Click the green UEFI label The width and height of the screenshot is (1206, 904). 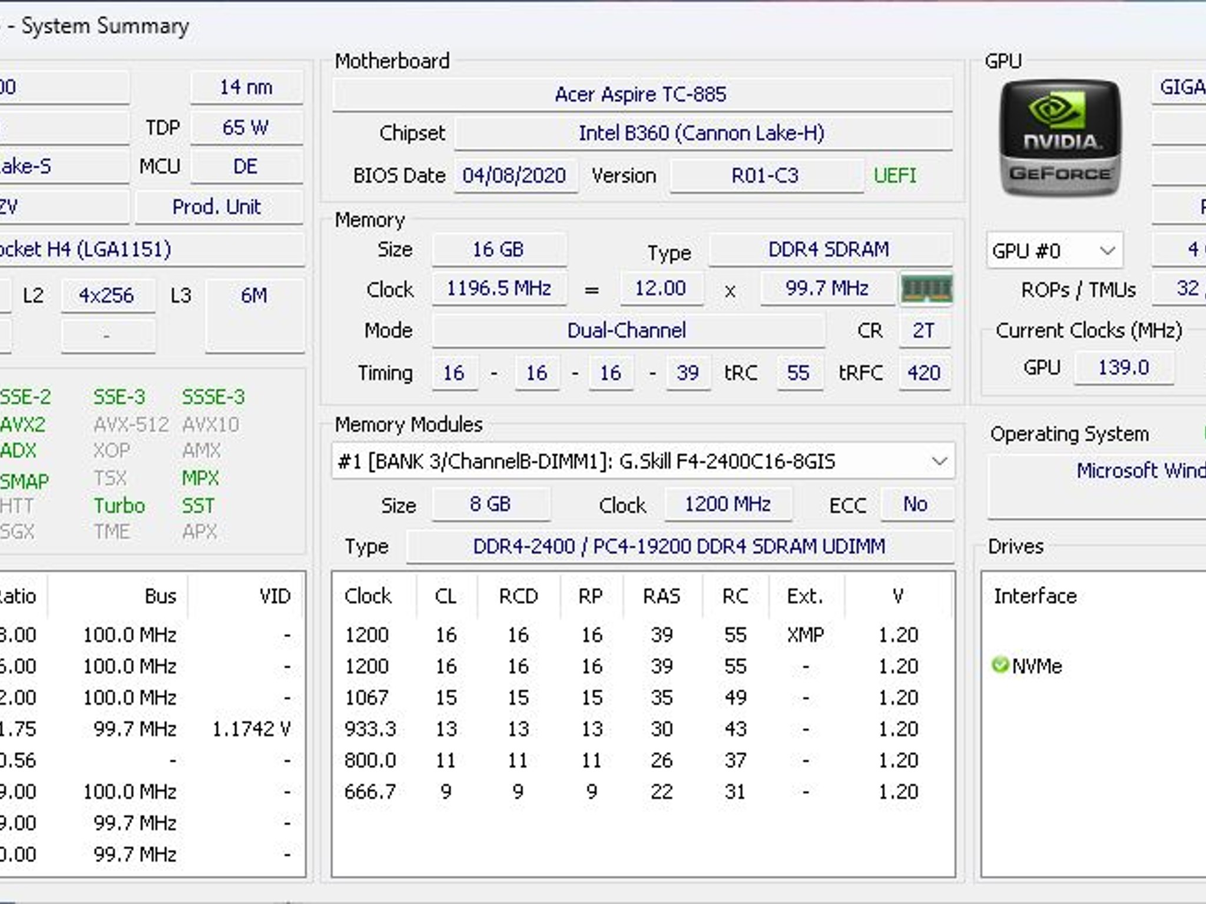(x=894, y=175)
